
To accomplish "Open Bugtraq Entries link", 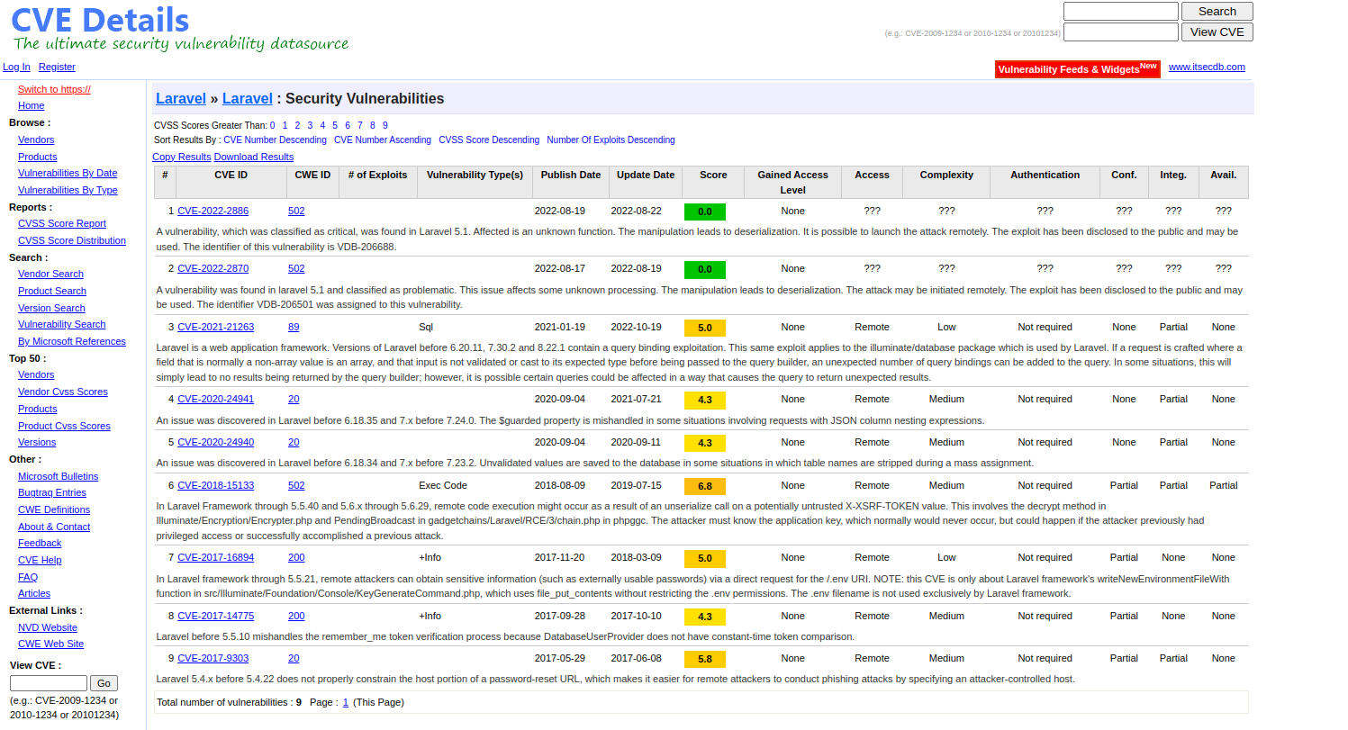I will point(52,492).
